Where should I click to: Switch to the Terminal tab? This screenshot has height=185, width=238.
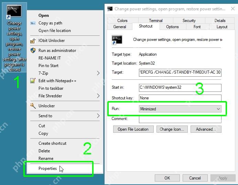pos(155,21)
